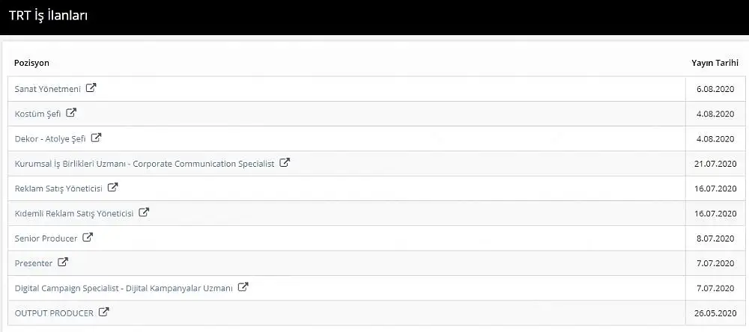The image size is (749, 332).
Task: Select the 26.05.2020 date cell
Action: pos(715,313)
